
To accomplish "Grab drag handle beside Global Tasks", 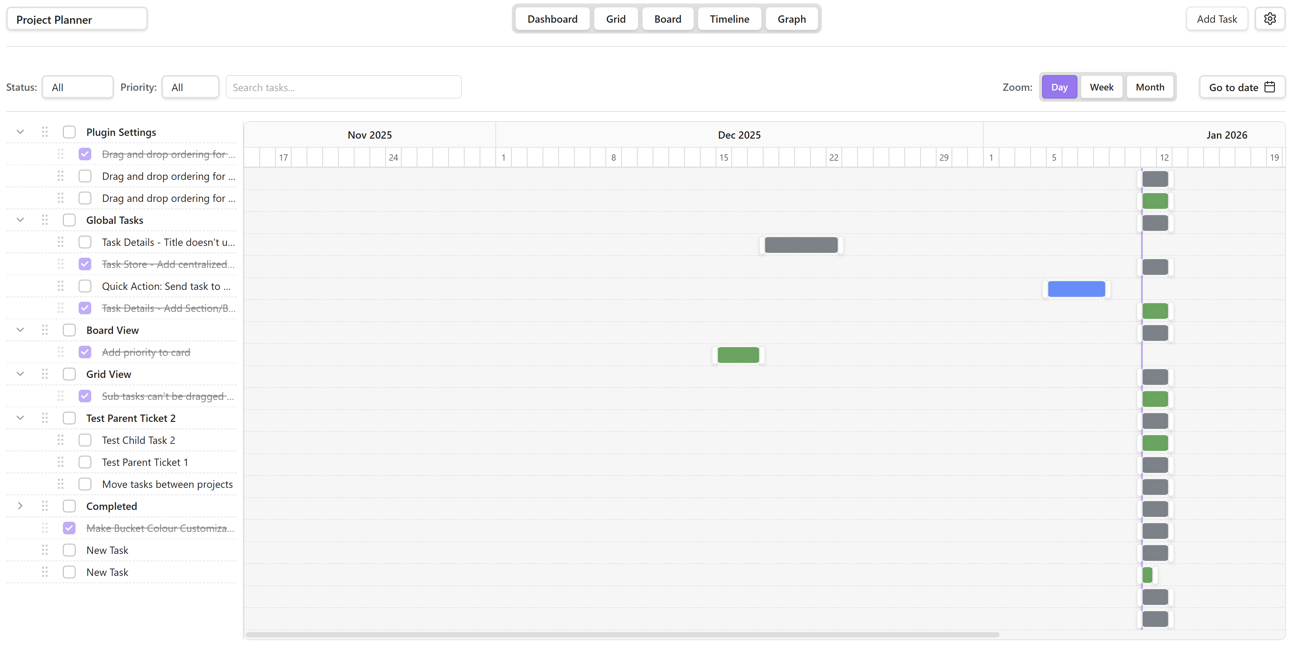I will [45, 220].
